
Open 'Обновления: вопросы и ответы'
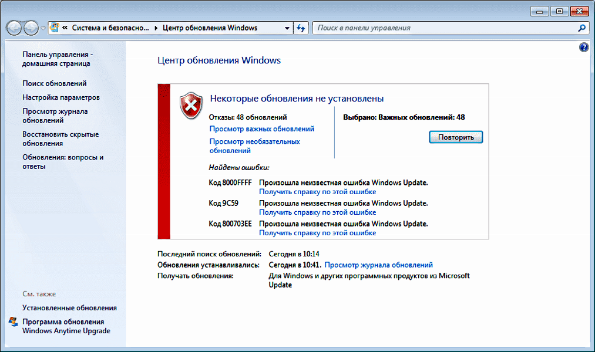[x=63, y=162]
